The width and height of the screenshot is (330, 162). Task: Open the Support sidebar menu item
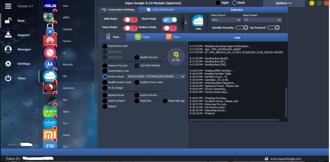[24, 35]
